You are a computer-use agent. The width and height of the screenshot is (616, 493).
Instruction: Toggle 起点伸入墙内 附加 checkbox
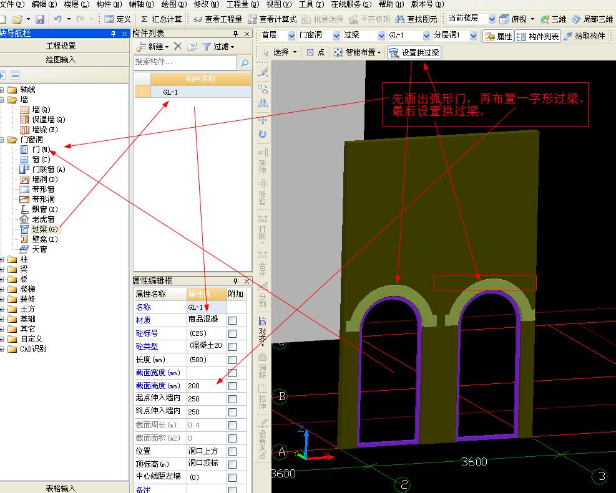233,399
